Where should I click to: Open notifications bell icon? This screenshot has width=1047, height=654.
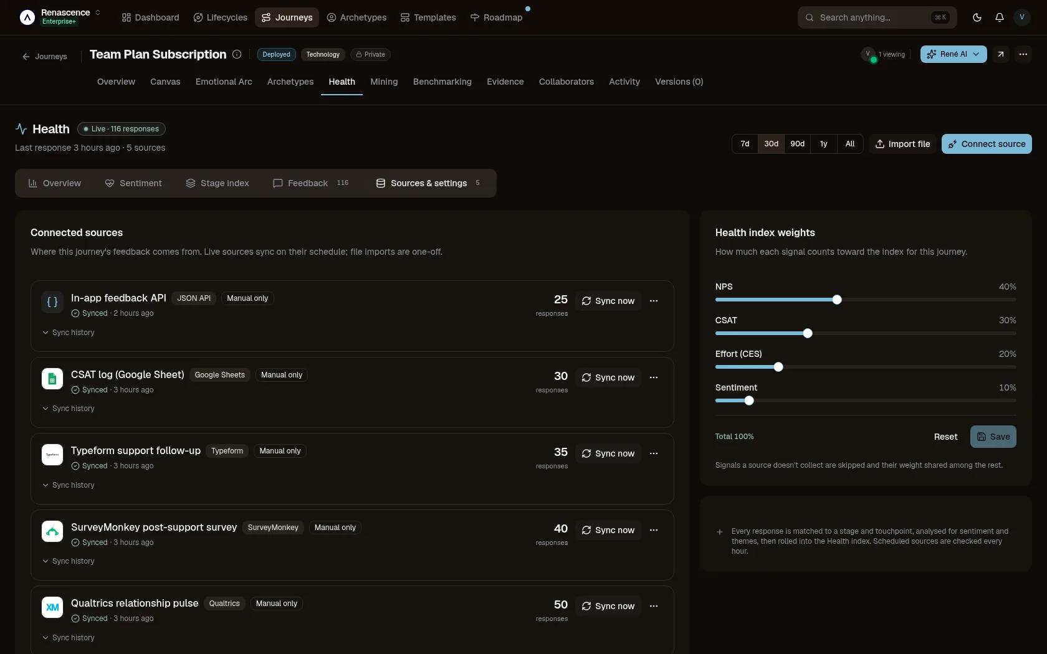999,17
